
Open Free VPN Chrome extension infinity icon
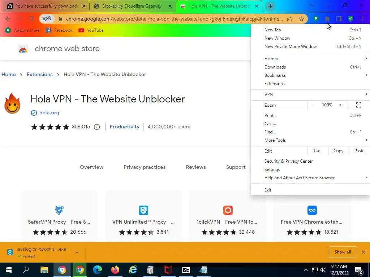(x=312, y=210)
